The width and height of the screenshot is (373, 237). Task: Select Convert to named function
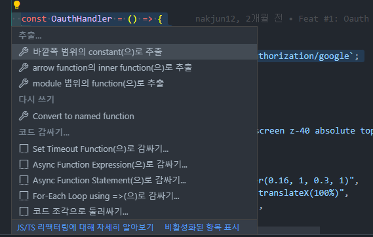click(134, 116)
